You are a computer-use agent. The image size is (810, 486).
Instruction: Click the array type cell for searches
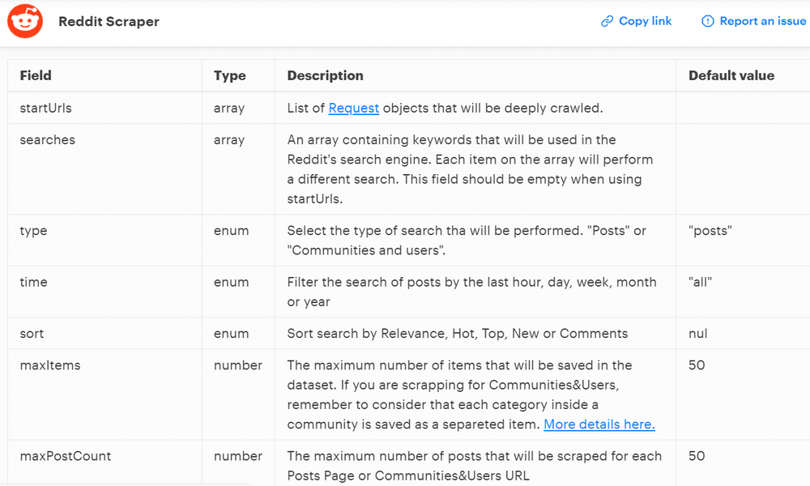(229, 140)
